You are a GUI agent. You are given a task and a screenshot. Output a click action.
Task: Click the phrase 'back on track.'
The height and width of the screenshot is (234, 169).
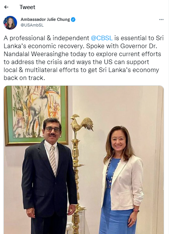24,78
